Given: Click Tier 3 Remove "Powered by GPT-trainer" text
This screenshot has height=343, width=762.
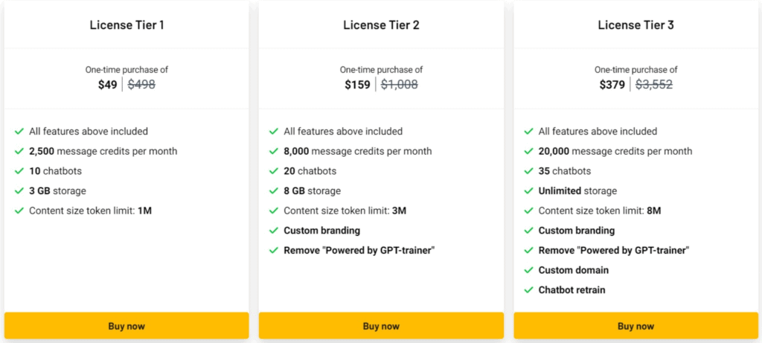Looking at the screenshot, I should click(x=613, y=250).
